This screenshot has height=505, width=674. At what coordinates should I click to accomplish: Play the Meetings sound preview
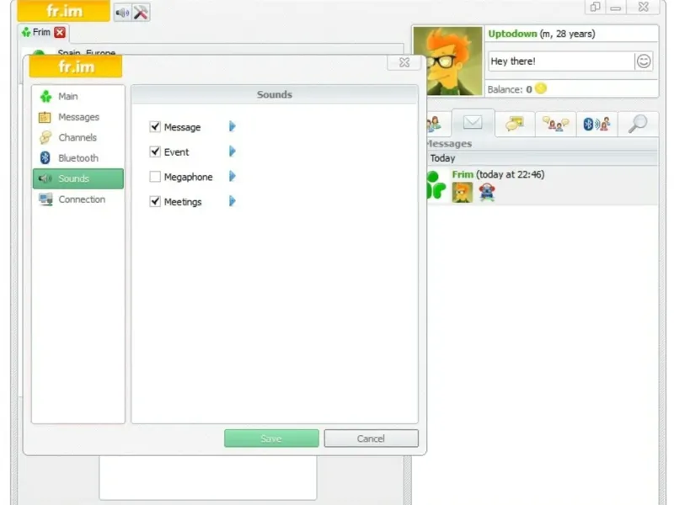233,201
